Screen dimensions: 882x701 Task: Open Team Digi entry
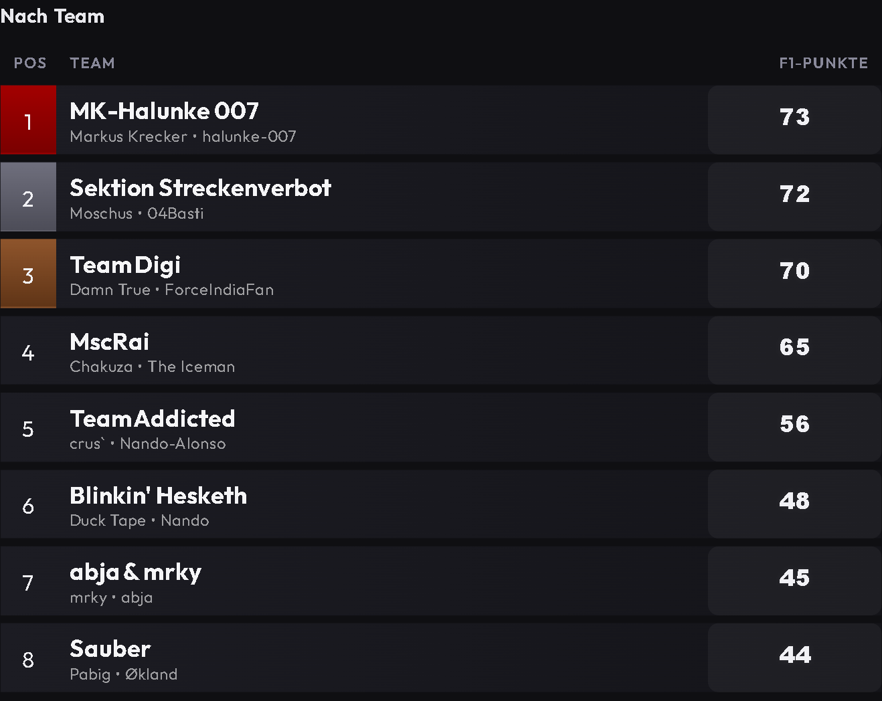(441, 274)
